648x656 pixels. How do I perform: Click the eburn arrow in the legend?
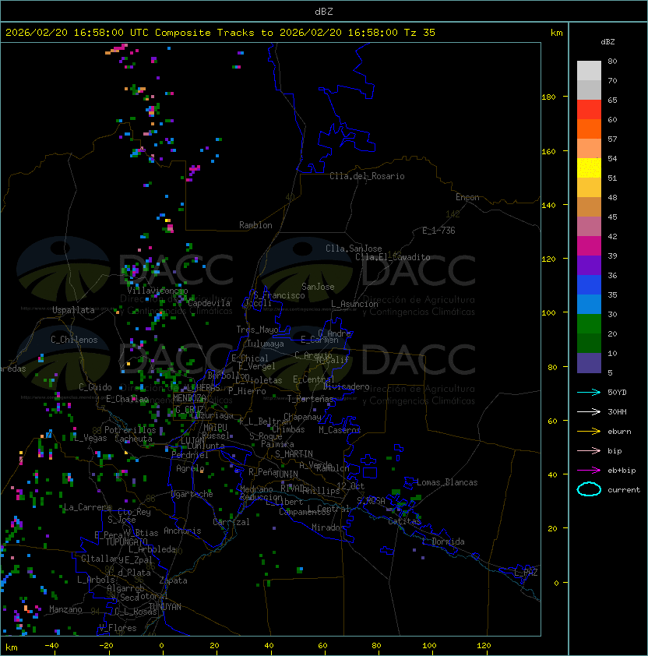coord(589,431)
